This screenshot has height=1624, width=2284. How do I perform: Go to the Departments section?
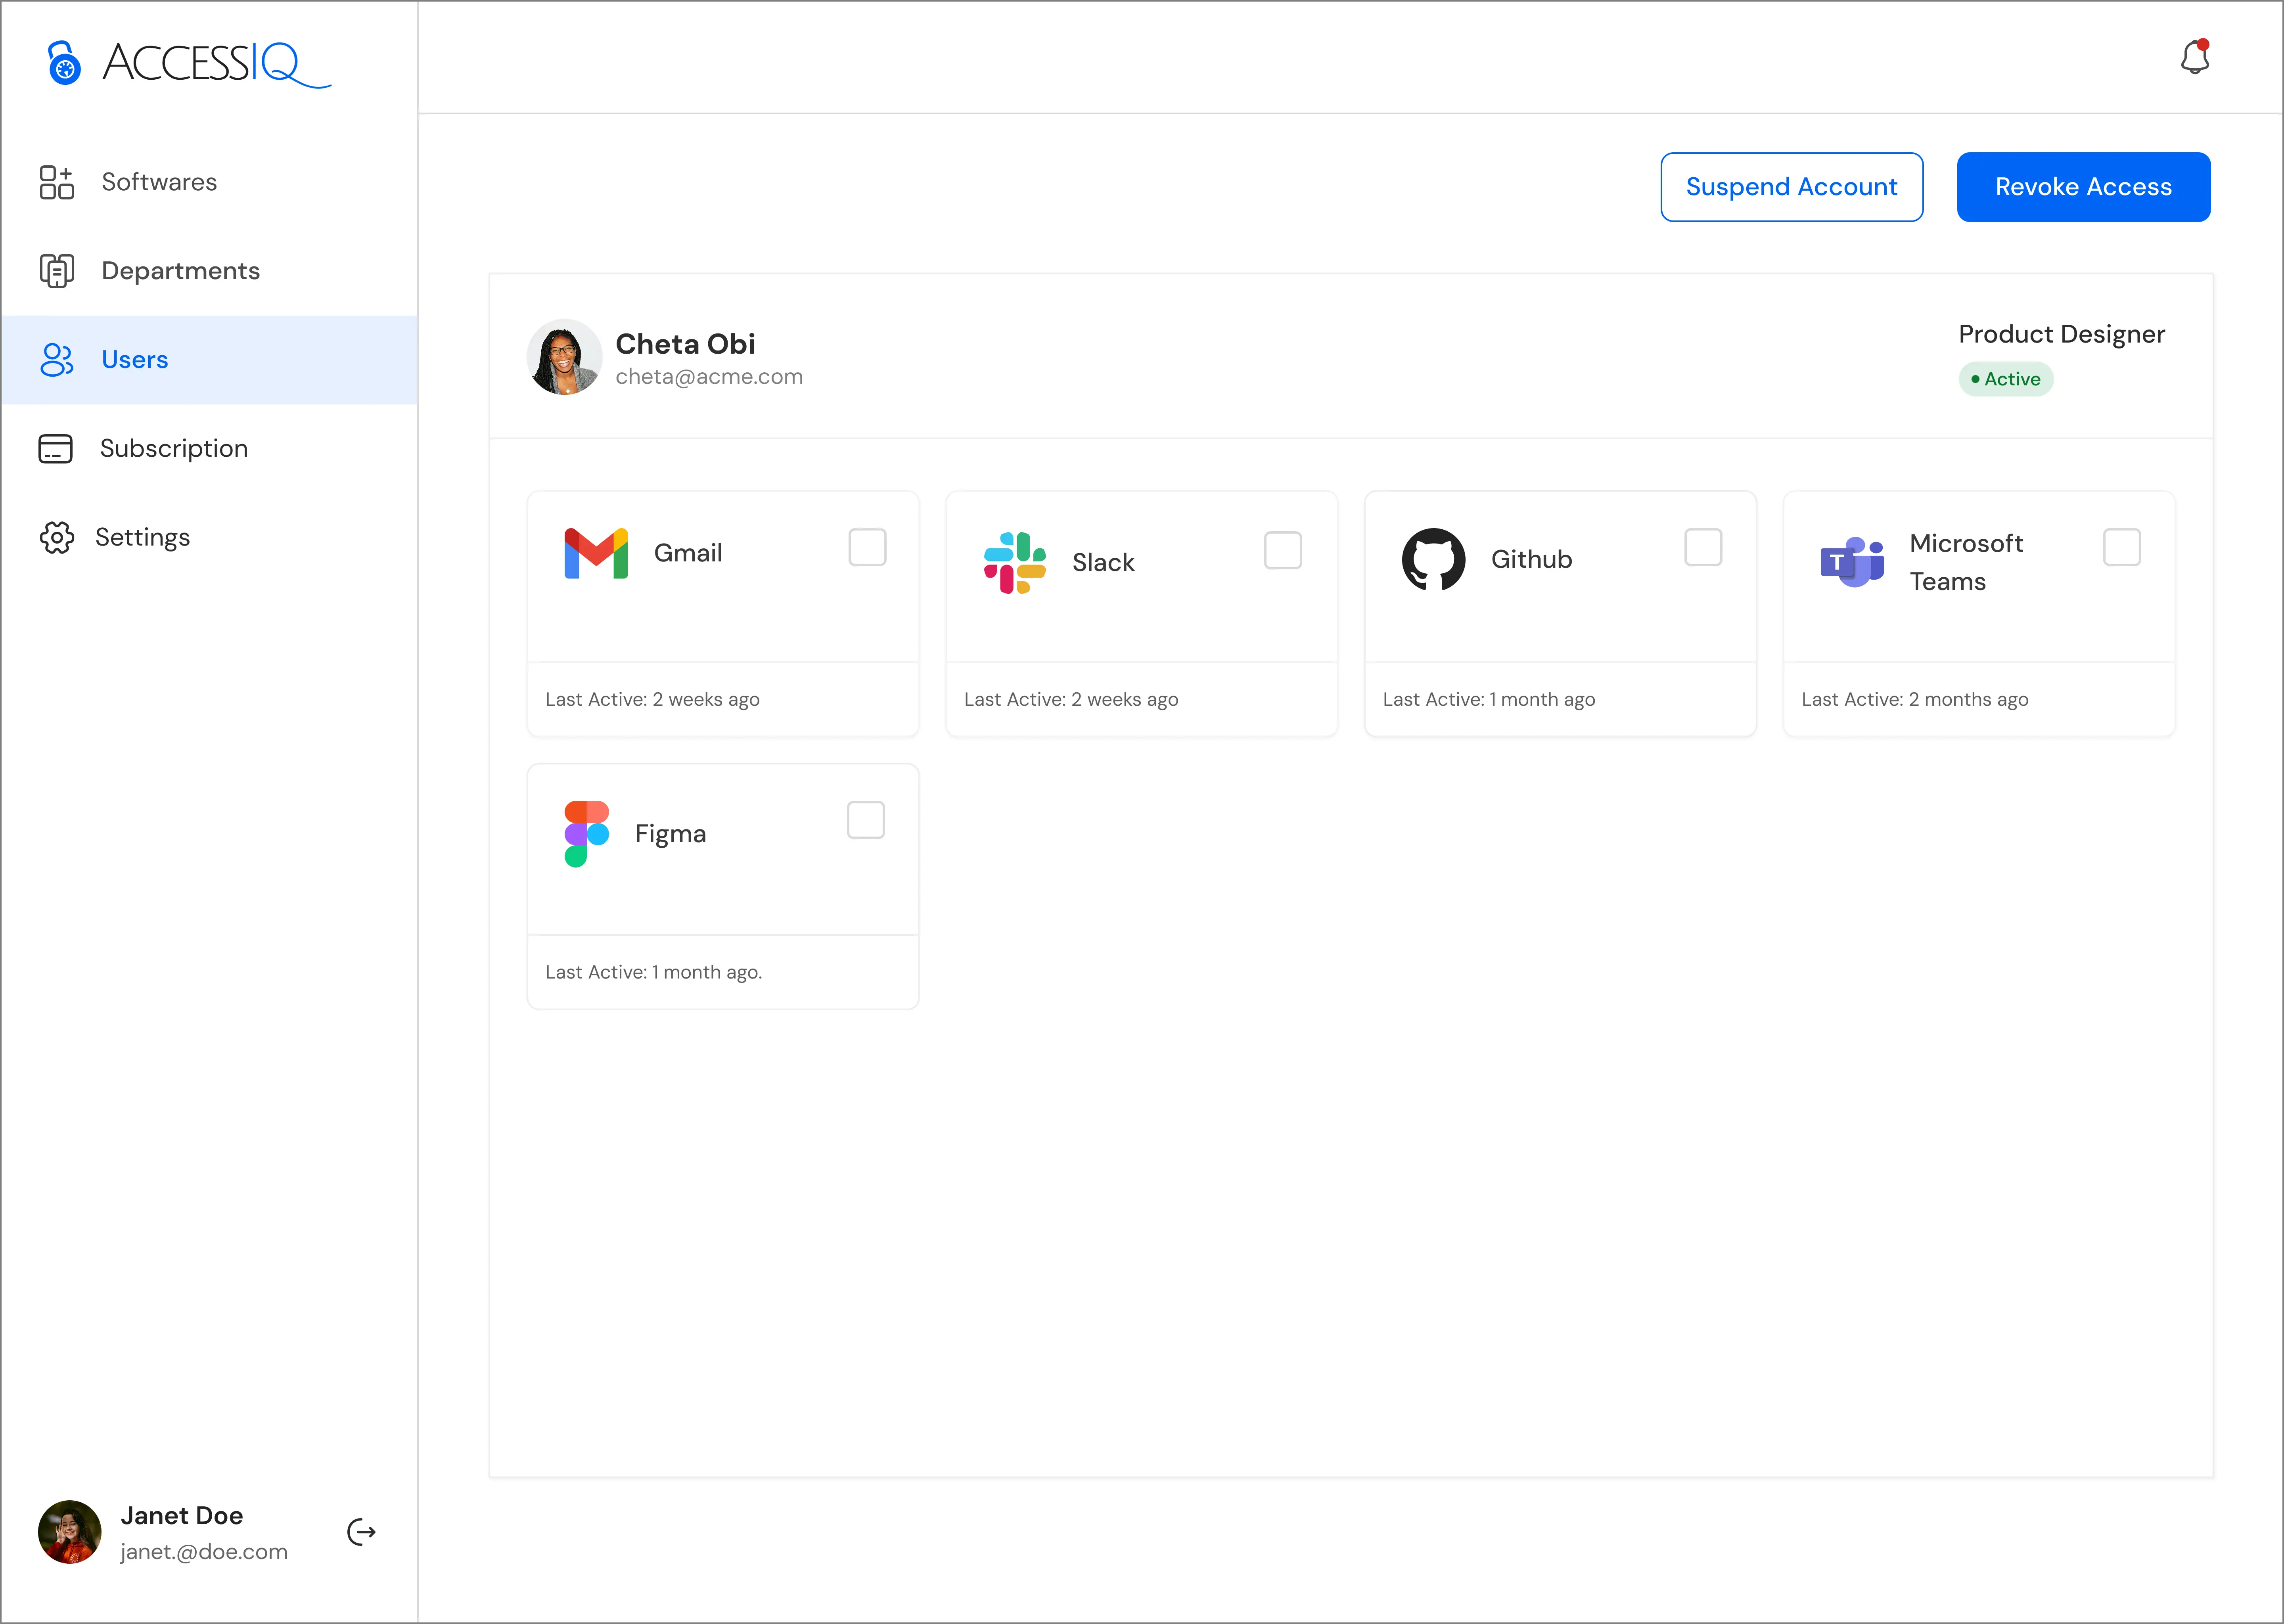pyautogui.click(x=180, y=271)
